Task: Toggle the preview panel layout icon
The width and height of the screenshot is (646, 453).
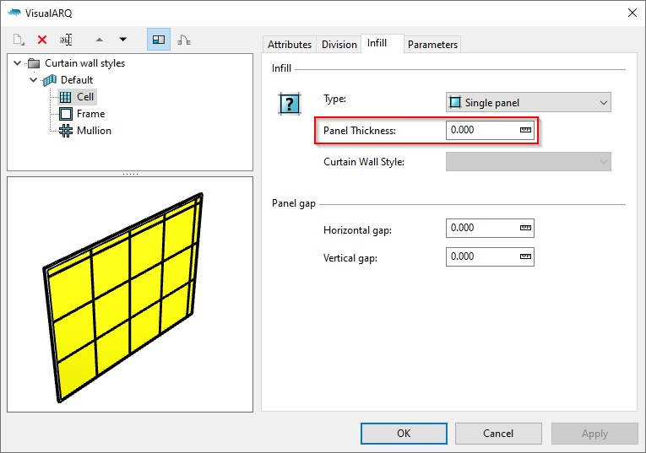Action: [x=159, y=40]
